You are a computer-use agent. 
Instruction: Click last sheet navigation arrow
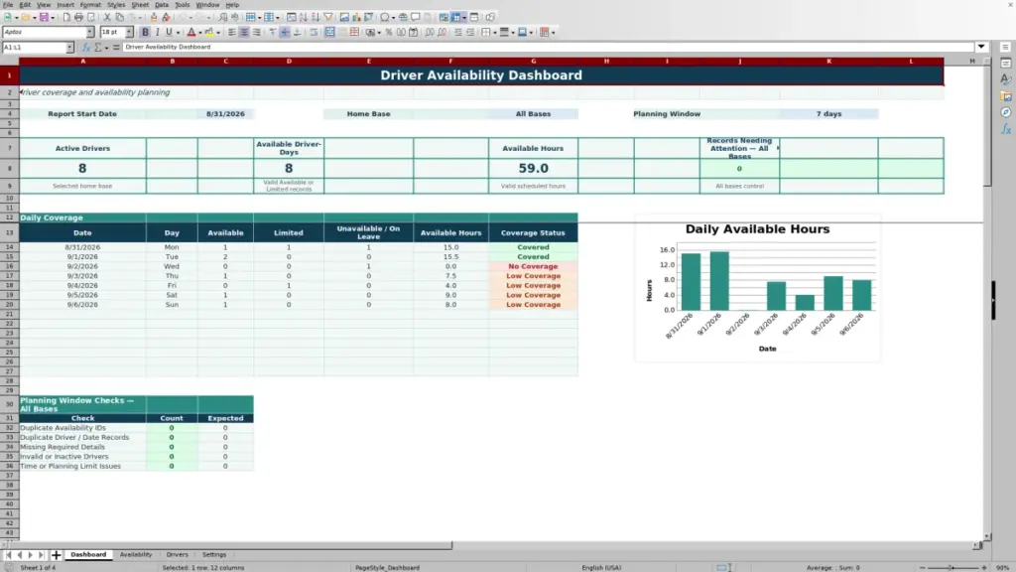tap(41, 555)
